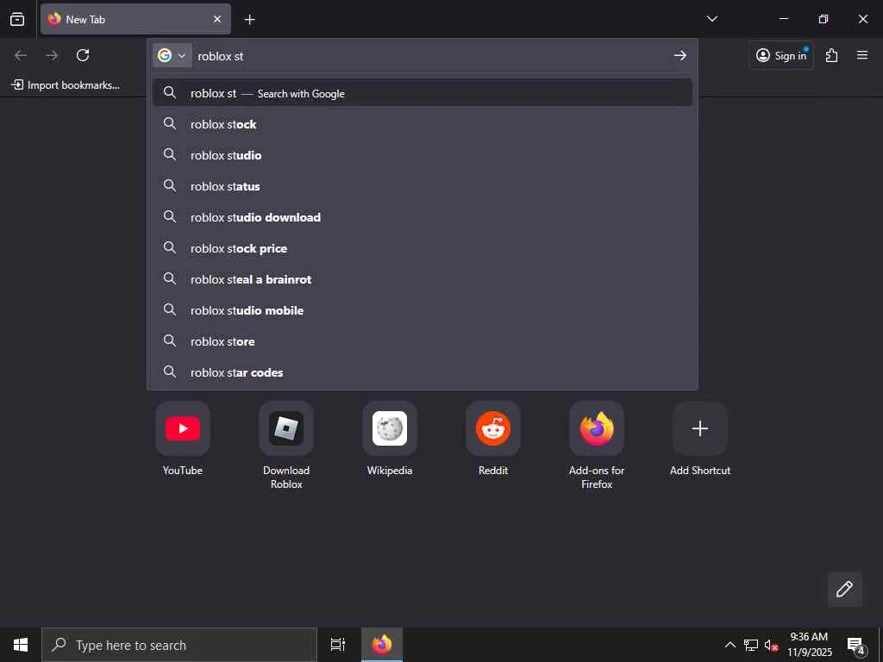This screenshot has height=662, width=883.
Task: Show hidden system tray icons
Action: tap(730, 645)
